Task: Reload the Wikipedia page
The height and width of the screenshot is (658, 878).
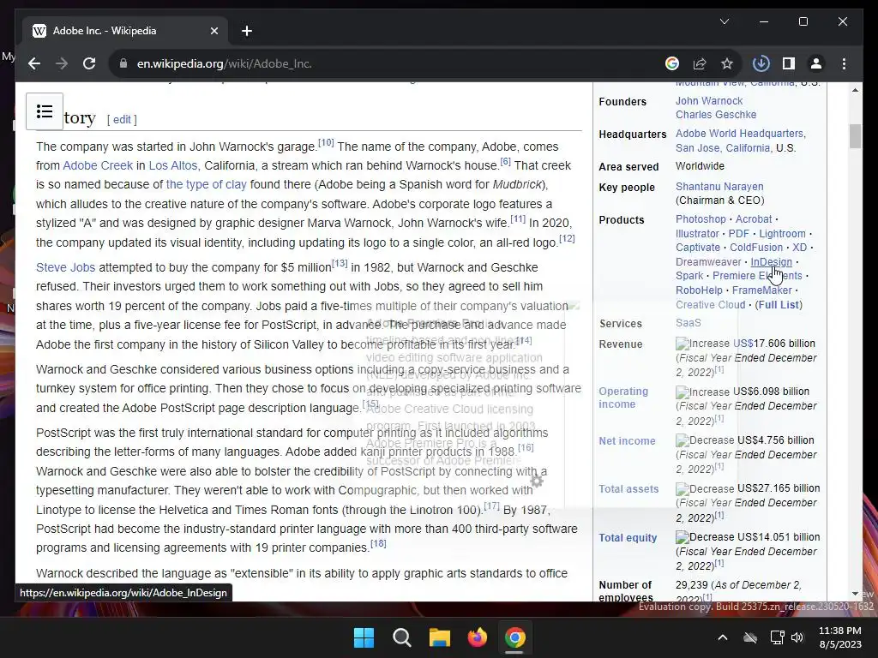Action: (x=89, y=63)
